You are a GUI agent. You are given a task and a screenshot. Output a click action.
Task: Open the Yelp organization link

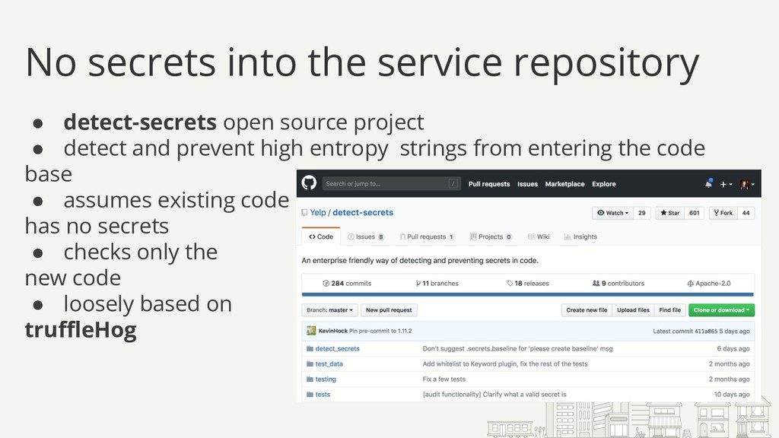pyautogui.click(x=318, y=213)
